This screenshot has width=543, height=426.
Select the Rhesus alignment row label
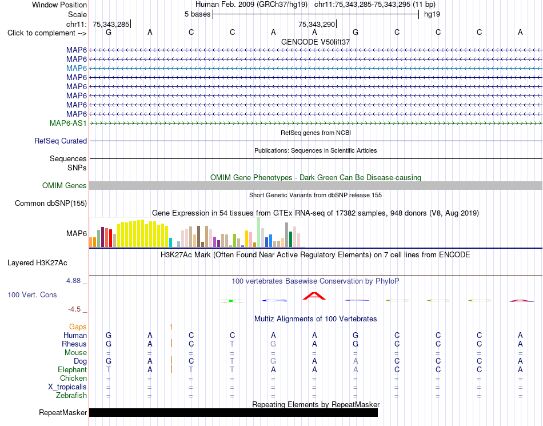point(74,344)
